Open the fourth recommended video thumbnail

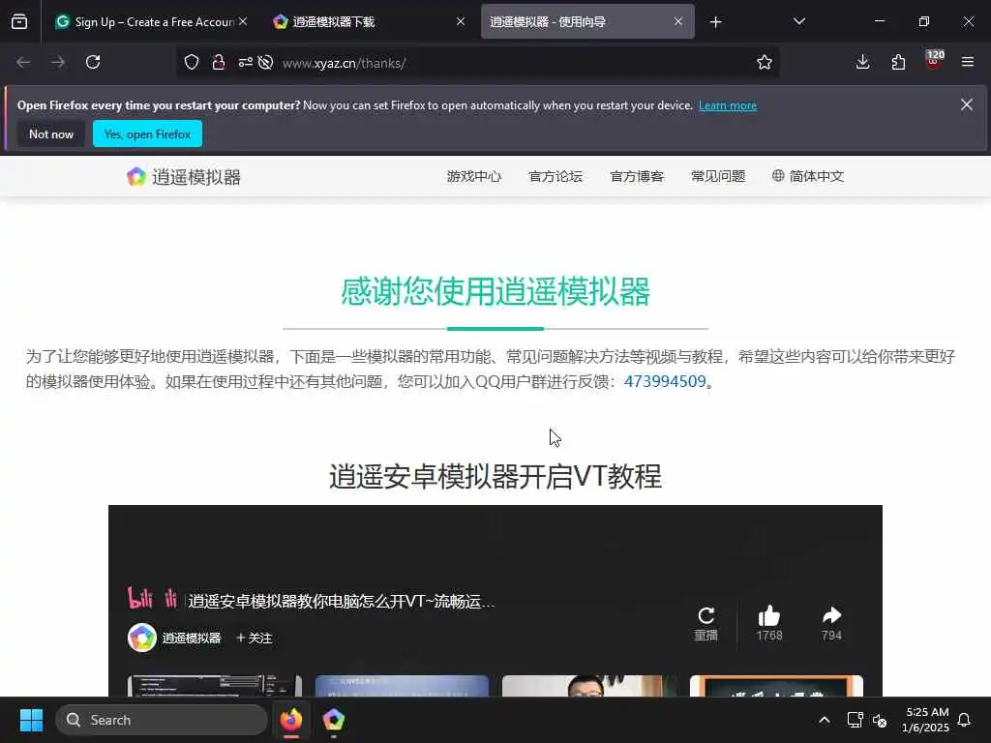click(x=777, y=686)
